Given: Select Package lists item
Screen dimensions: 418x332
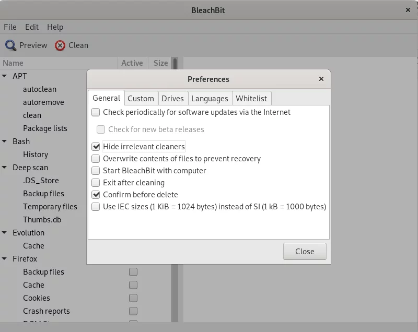Looking at the screenshot, I should click(45, 128).
